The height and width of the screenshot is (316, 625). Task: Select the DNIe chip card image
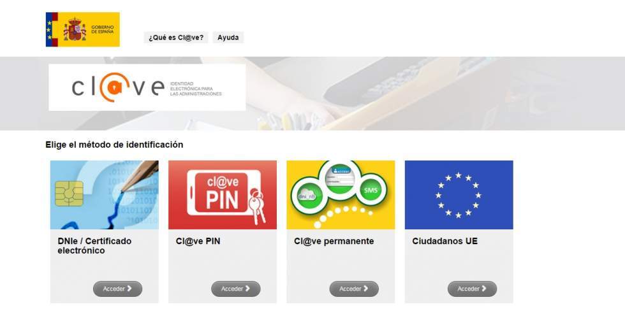point(105,194)
